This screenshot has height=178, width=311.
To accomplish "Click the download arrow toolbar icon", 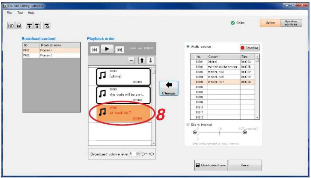I will pos(37,26).
